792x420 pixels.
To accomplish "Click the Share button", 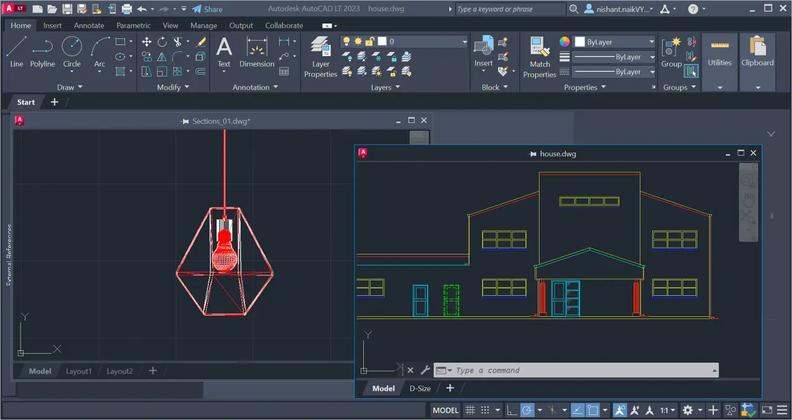I will pos(207,9).
